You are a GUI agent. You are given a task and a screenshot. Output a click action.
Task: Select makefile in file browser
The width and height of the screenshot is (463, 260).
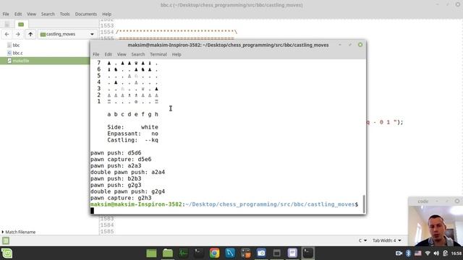(21, 61)
